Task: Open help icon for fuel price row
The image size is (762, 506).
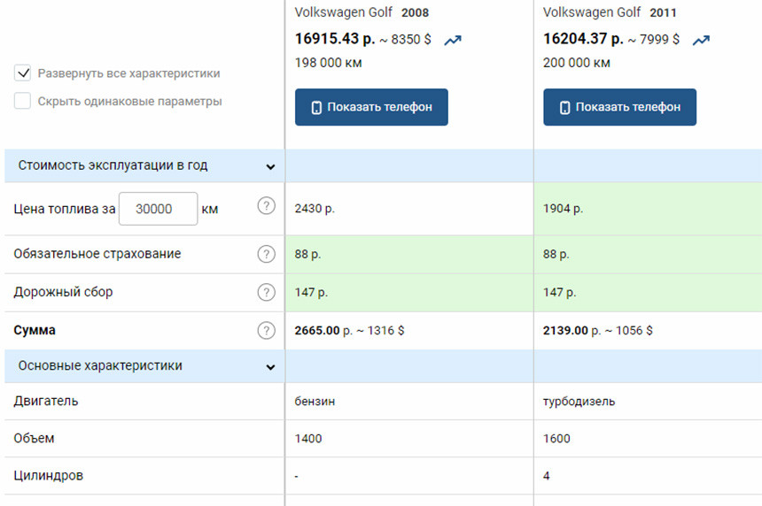Action: pos(266,206)
